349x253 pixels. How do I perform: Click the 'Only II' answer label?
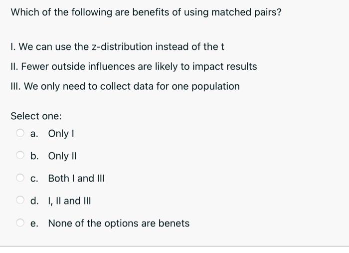[x=62, y=156]
